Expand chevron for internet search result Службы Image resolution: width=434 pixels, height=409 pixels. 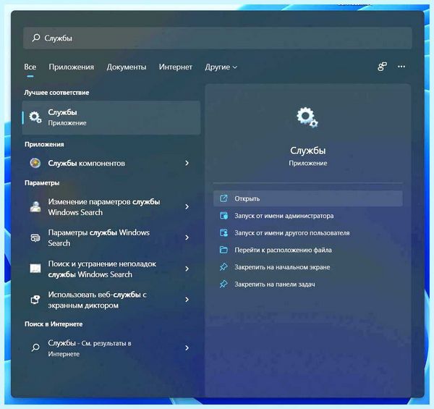point(187,347)
